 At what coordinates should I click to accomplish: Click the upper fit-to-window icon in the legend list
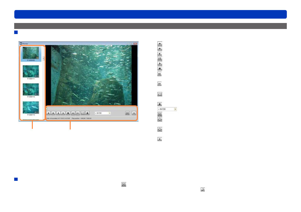pos(160,119)
